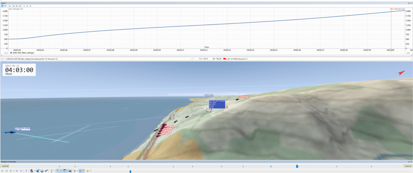Click the playback speed slider handle

click(x=131, y=171)
